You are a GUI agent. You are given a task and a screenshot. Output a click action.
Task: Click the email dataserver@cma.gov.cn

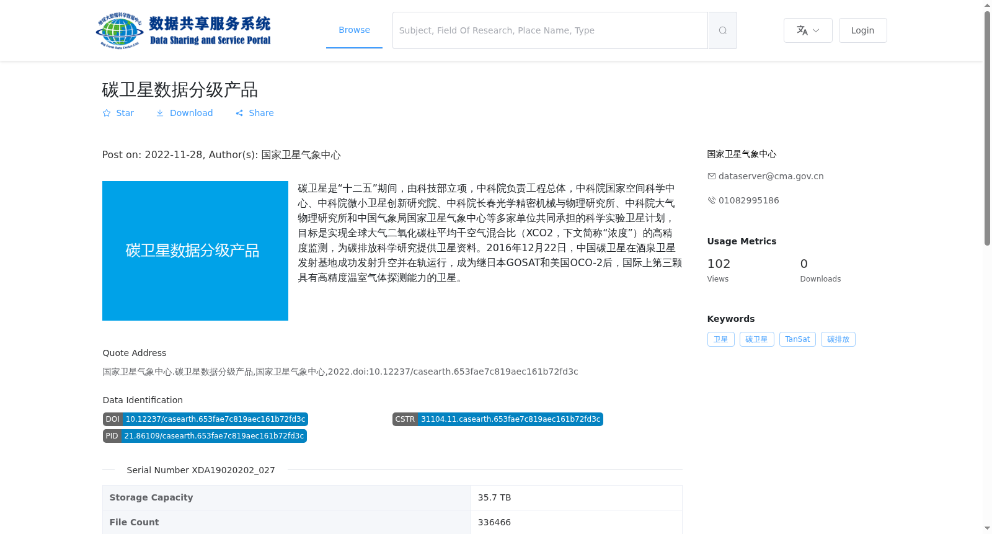coord(771,176)
